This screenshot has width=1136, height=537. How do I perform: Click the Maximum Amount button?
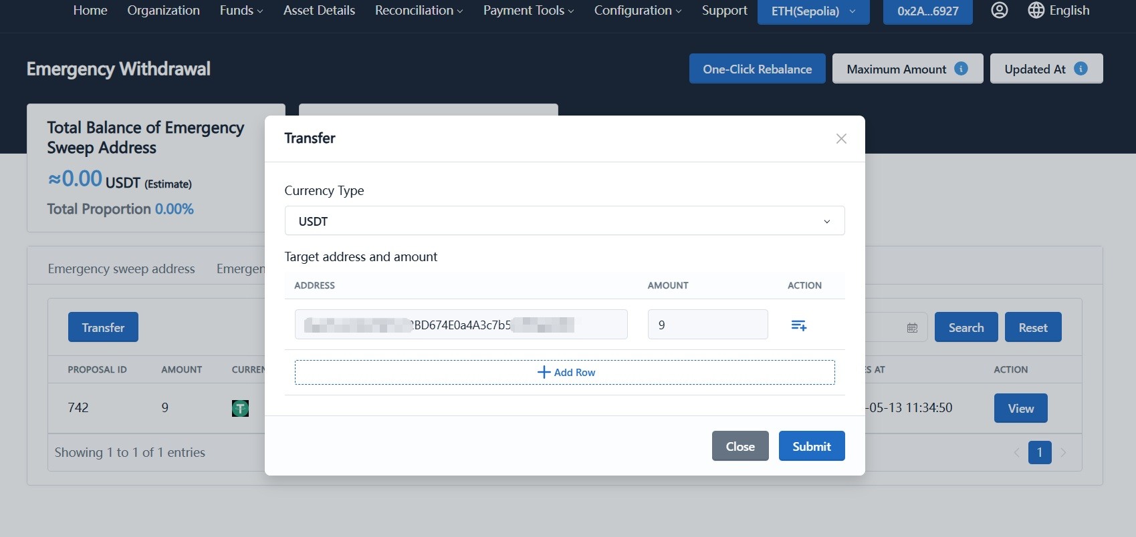(x=907, y=69)
